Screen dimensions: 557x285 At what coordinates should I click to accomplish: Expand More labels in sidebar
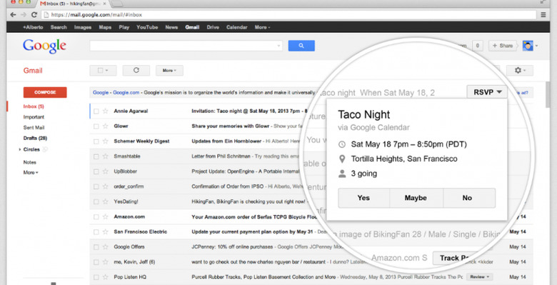coord(31,173)
